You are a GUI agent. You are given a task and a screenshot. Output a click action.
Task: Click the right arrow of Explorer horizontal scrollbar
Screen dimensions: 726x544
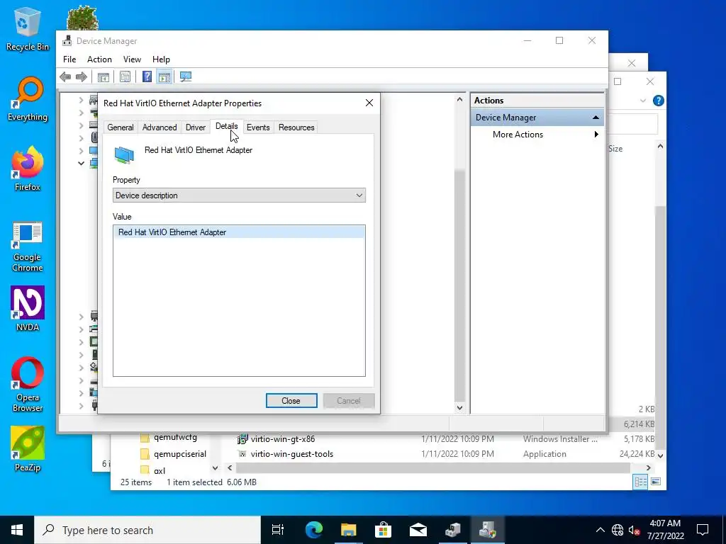click(x=648, y=467)
